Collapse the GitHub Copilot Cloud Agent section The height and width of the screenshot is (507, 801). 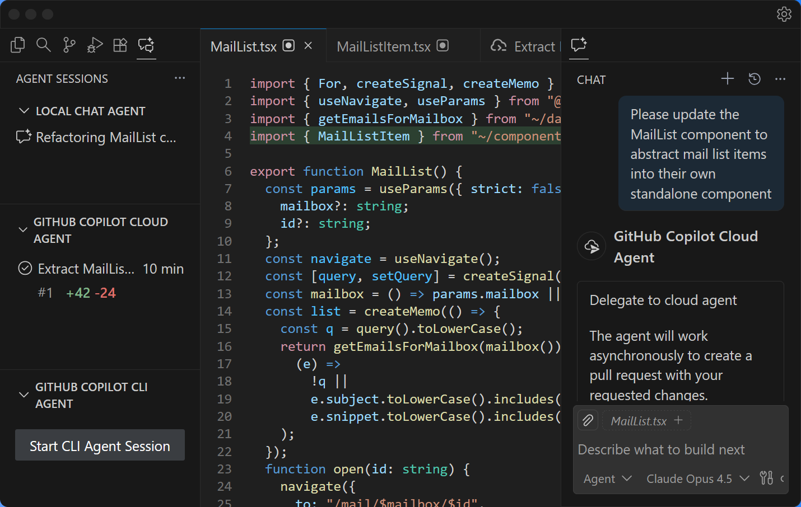pyautogui.click(x=23, y=230)
